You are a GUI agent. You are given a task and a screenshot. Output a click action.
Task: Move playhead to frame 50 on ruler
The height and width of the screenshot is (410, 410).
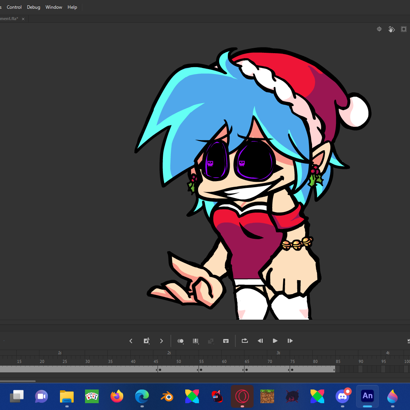click(178, 361)
